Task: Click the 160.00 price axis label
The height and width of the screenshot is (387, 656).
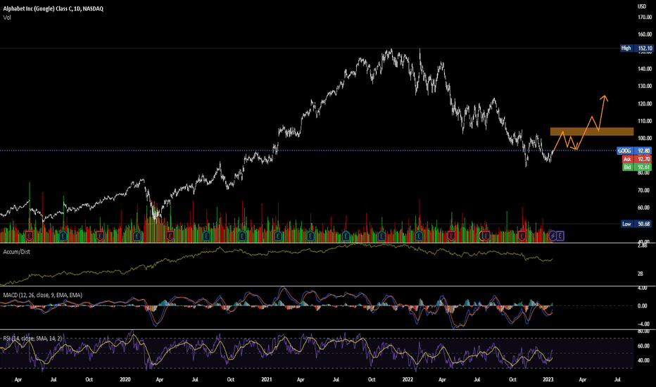Action: tap(645, 34)
